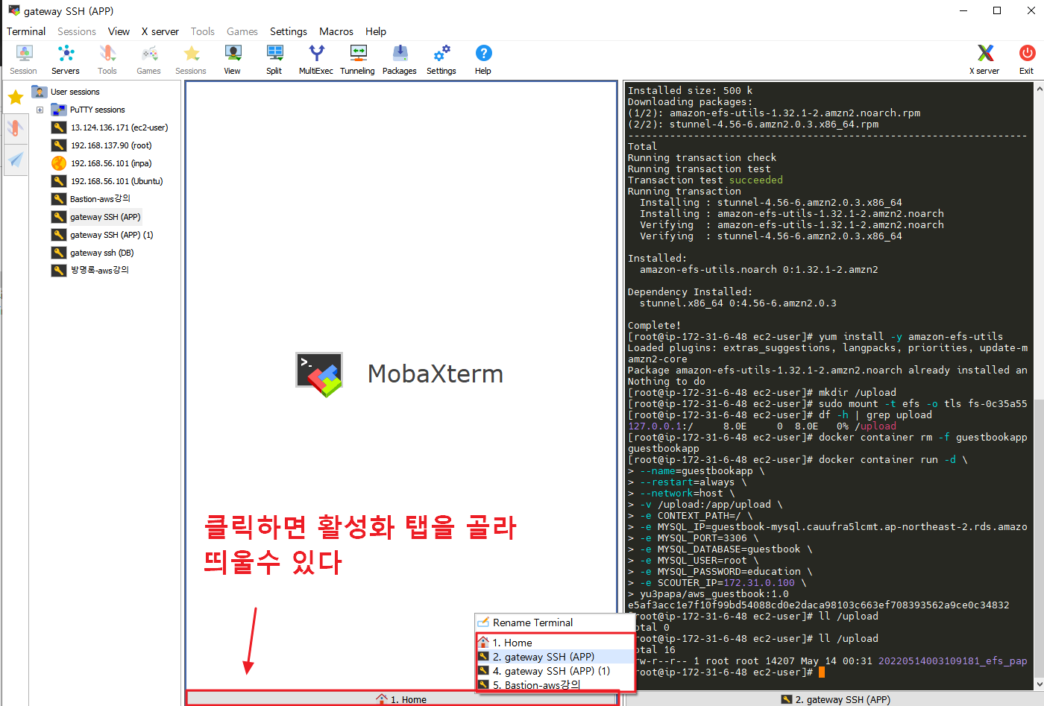Expand the PuTTY sessions tree node
This screenshot has height=706, width=1044.
click(x=40, y=110)
